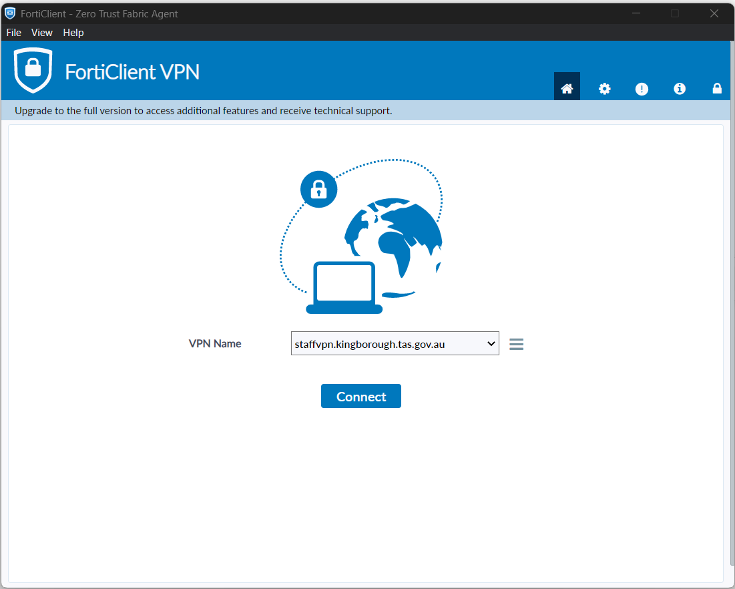This screenshot has width=735, height=589.
Task: Open the About info icon
Action: click(x=679, y=89)
